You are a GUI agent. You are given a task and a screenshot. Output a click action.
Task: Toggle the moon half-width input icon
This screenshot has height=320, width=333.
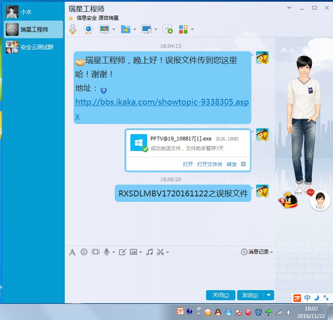pos(317,298)
